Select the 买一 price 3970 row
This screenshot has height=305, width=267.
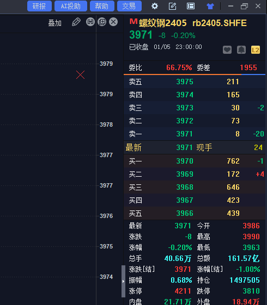tap(195, 161)
